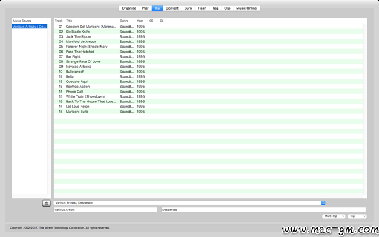The height and width of the screenshot is (237, 379).
Task: Click track number 09
Action: [61, 67]
